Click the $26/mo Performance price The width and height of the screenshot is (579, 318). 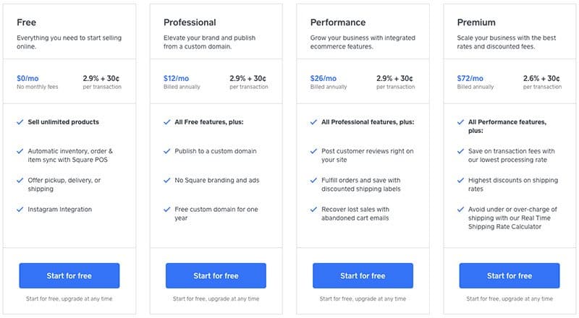pos(323,78)
